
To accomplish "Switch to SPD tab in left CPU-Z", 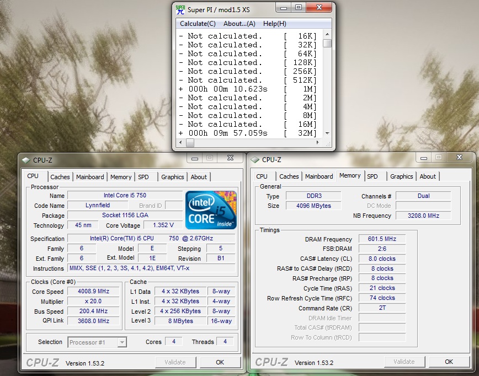I will pos(143,177).
